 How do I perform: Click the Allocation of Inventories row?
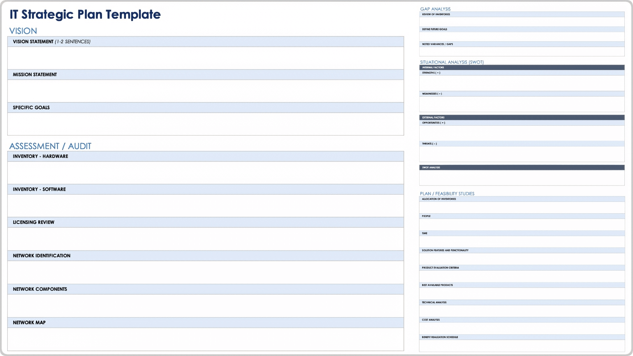pos(522,199)
